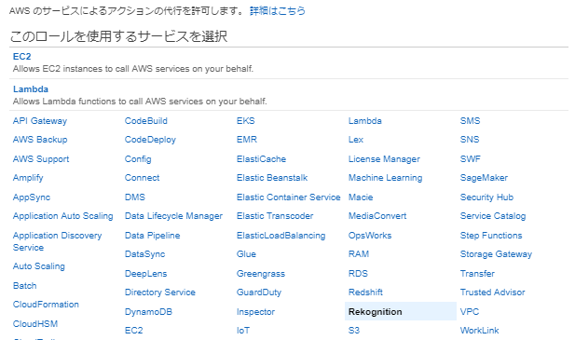
Task: Pick Config service
Action: 138,159
